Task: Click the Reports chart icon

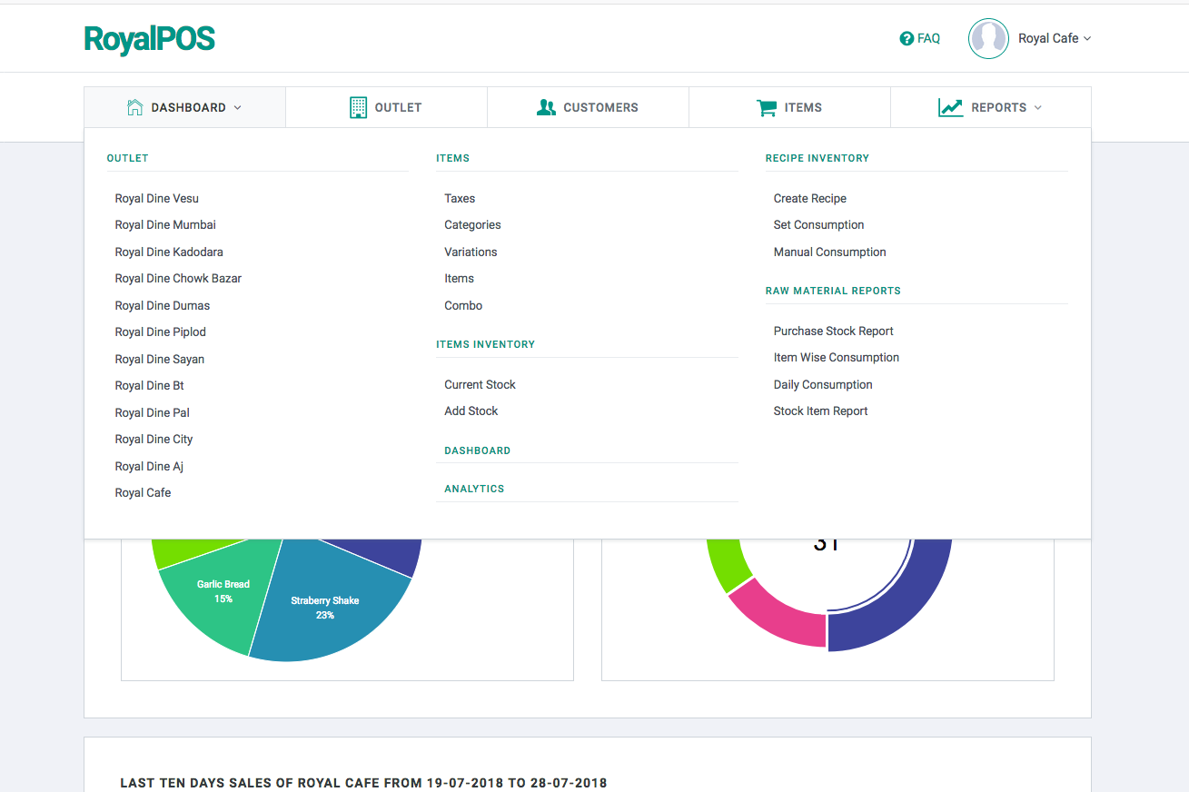Action: click(x=950, y=106)
